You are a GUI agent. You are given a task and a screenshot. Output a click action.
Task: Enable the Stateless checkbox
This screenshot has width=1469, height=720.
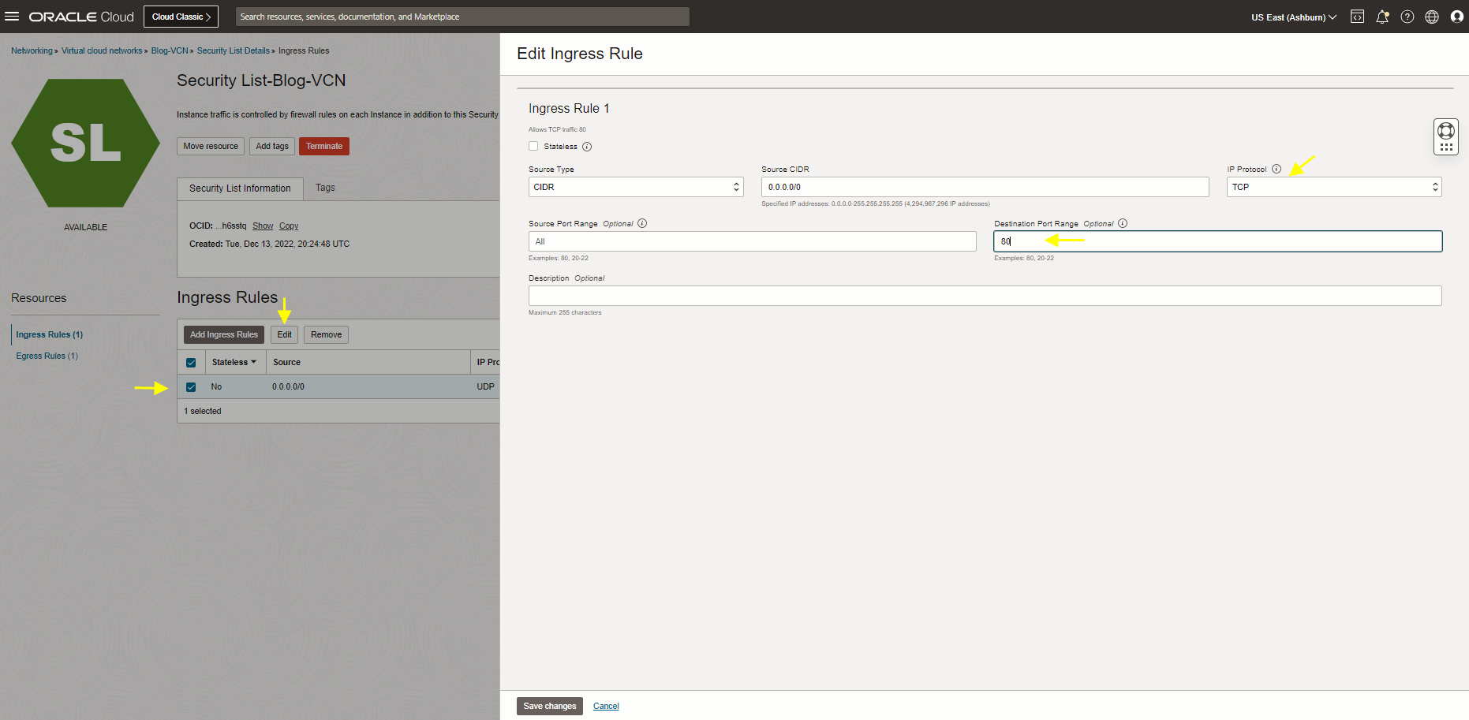click(x=533, y=146)
